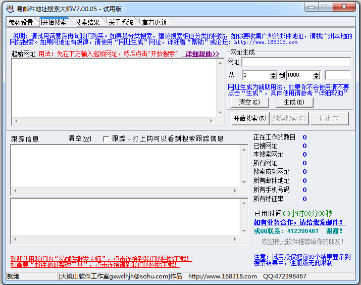361x285 pixels.
Task: Go to the 官方更新 tab
Action: point(154,22)
